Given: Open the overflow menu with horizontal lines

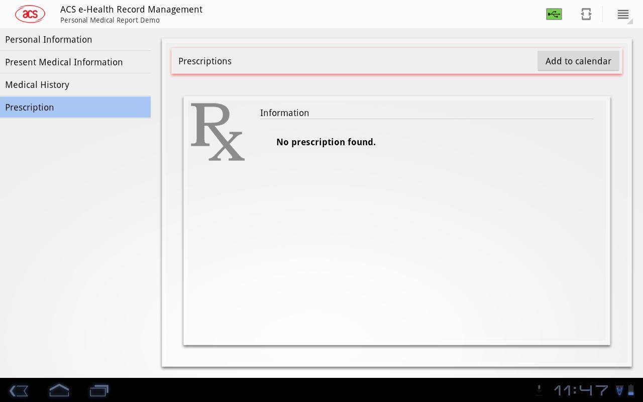Looking at the screenshot, I should pos(623,15).
